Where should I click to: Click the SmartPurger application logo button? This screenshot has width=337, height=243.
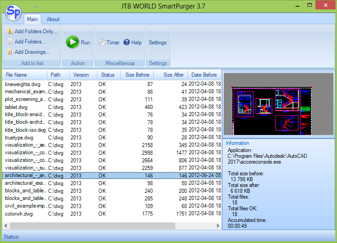point(13,12)
